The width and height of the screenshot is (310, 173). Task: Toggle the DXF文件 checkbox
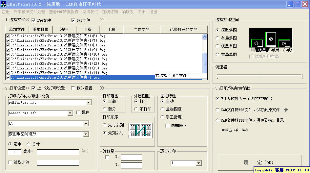[73, 20]
